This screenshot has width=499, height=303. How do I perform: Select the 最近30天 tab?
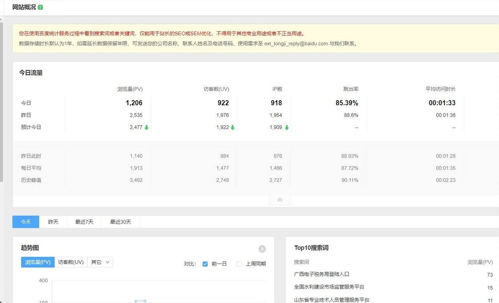[120, 222]
